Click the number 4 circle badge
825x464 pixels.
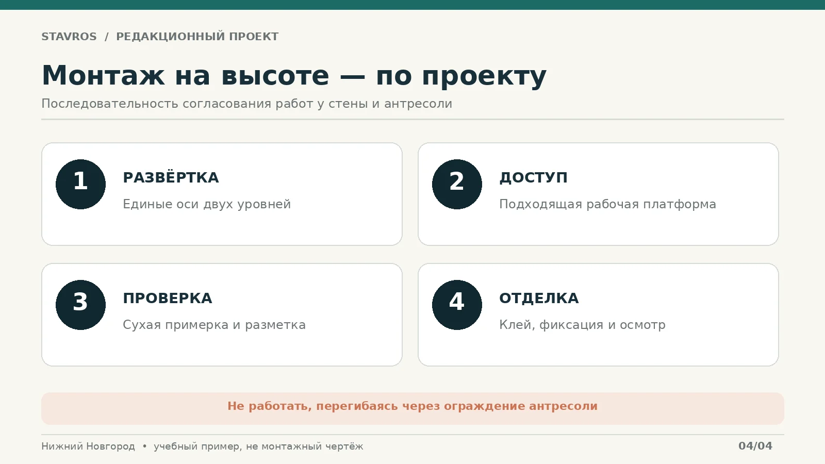457,305
